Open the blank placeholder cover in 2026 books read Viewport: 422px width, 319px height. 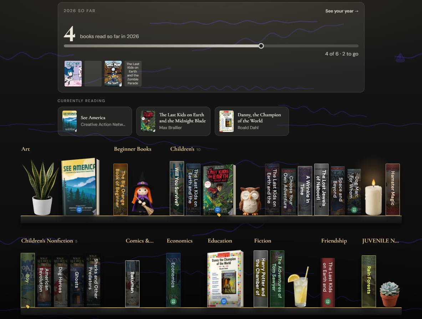(x=93, y=74)
